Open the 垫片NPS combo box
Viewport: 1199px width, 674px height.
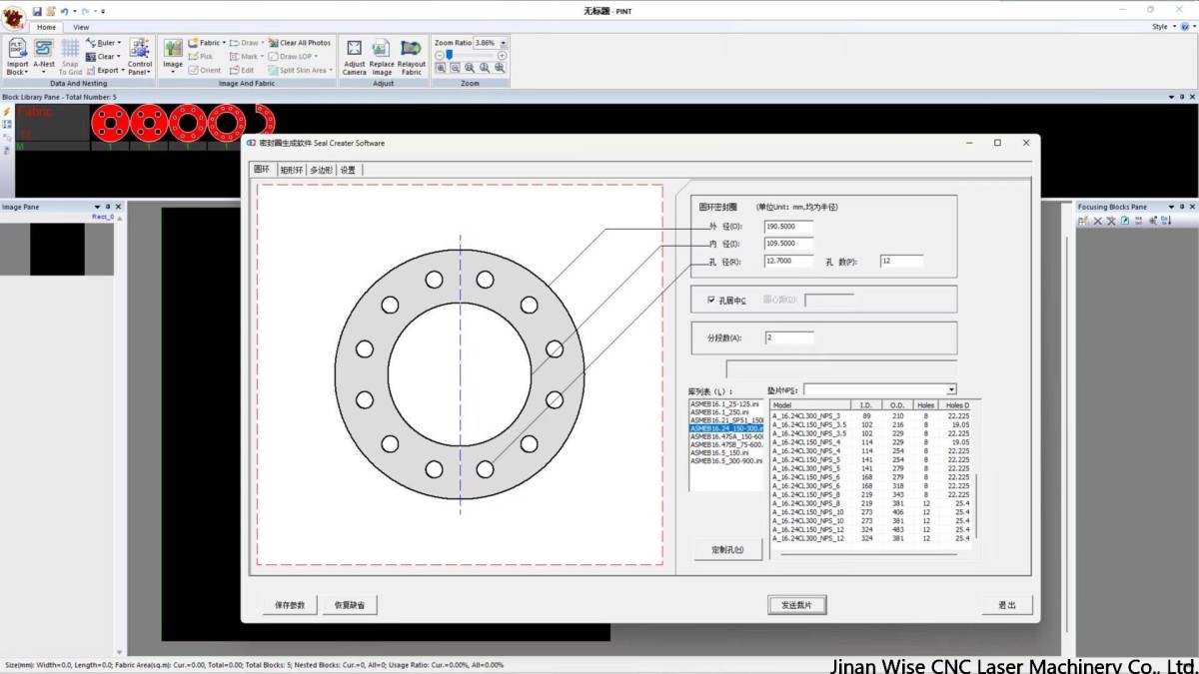[950, 388]
